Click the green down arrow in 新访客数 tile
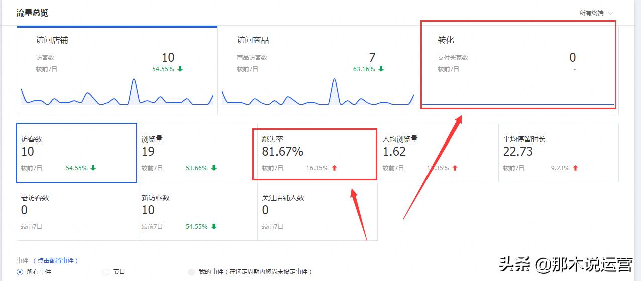 point(213,227)
